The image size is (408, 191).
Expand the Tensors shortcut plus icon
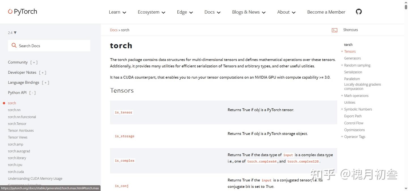[342, 51]
